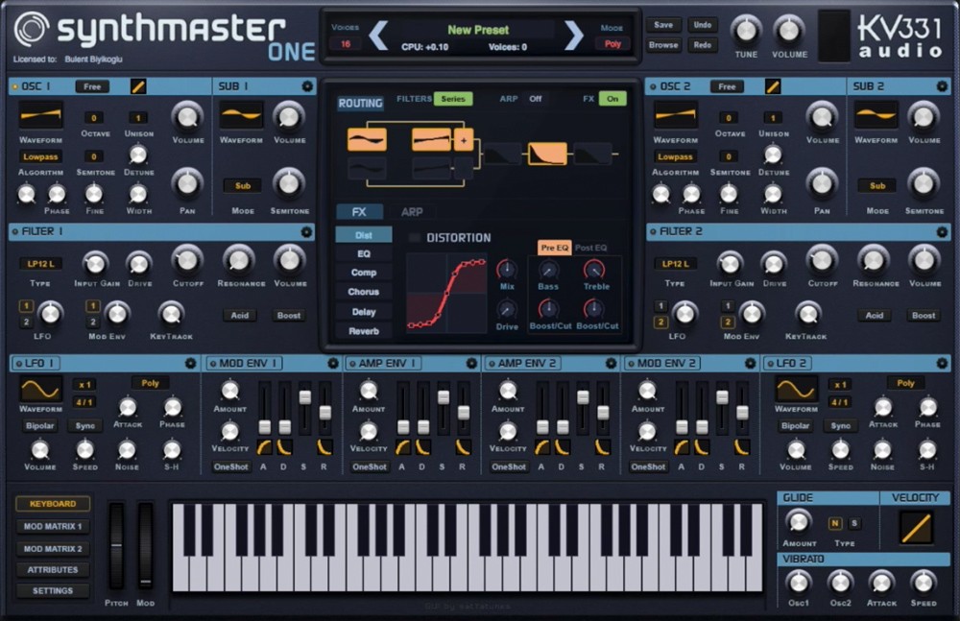The width and height of the screenshot is (960, 621).
Task: Open Filter 1 settings gear icon
Action: [x=306, y=231]
